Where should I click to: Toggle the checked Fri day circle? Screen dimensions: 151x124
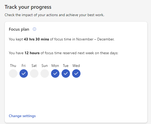pos(24,74)
